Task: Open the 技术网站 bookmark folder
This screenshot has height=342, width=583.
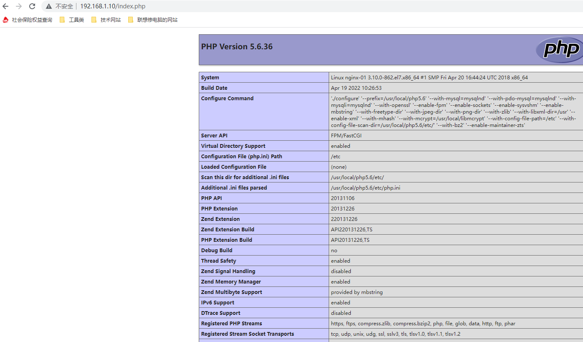Action: pyautogui.click(x=106, y=20)
